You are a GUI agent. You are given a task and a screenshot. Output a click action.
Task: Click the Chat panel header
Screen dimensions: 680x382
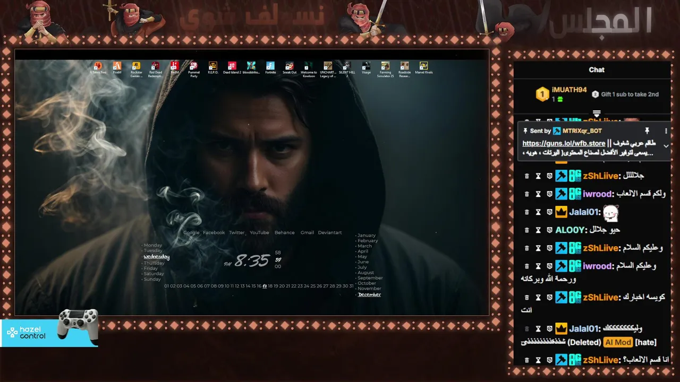coord(597,70)
